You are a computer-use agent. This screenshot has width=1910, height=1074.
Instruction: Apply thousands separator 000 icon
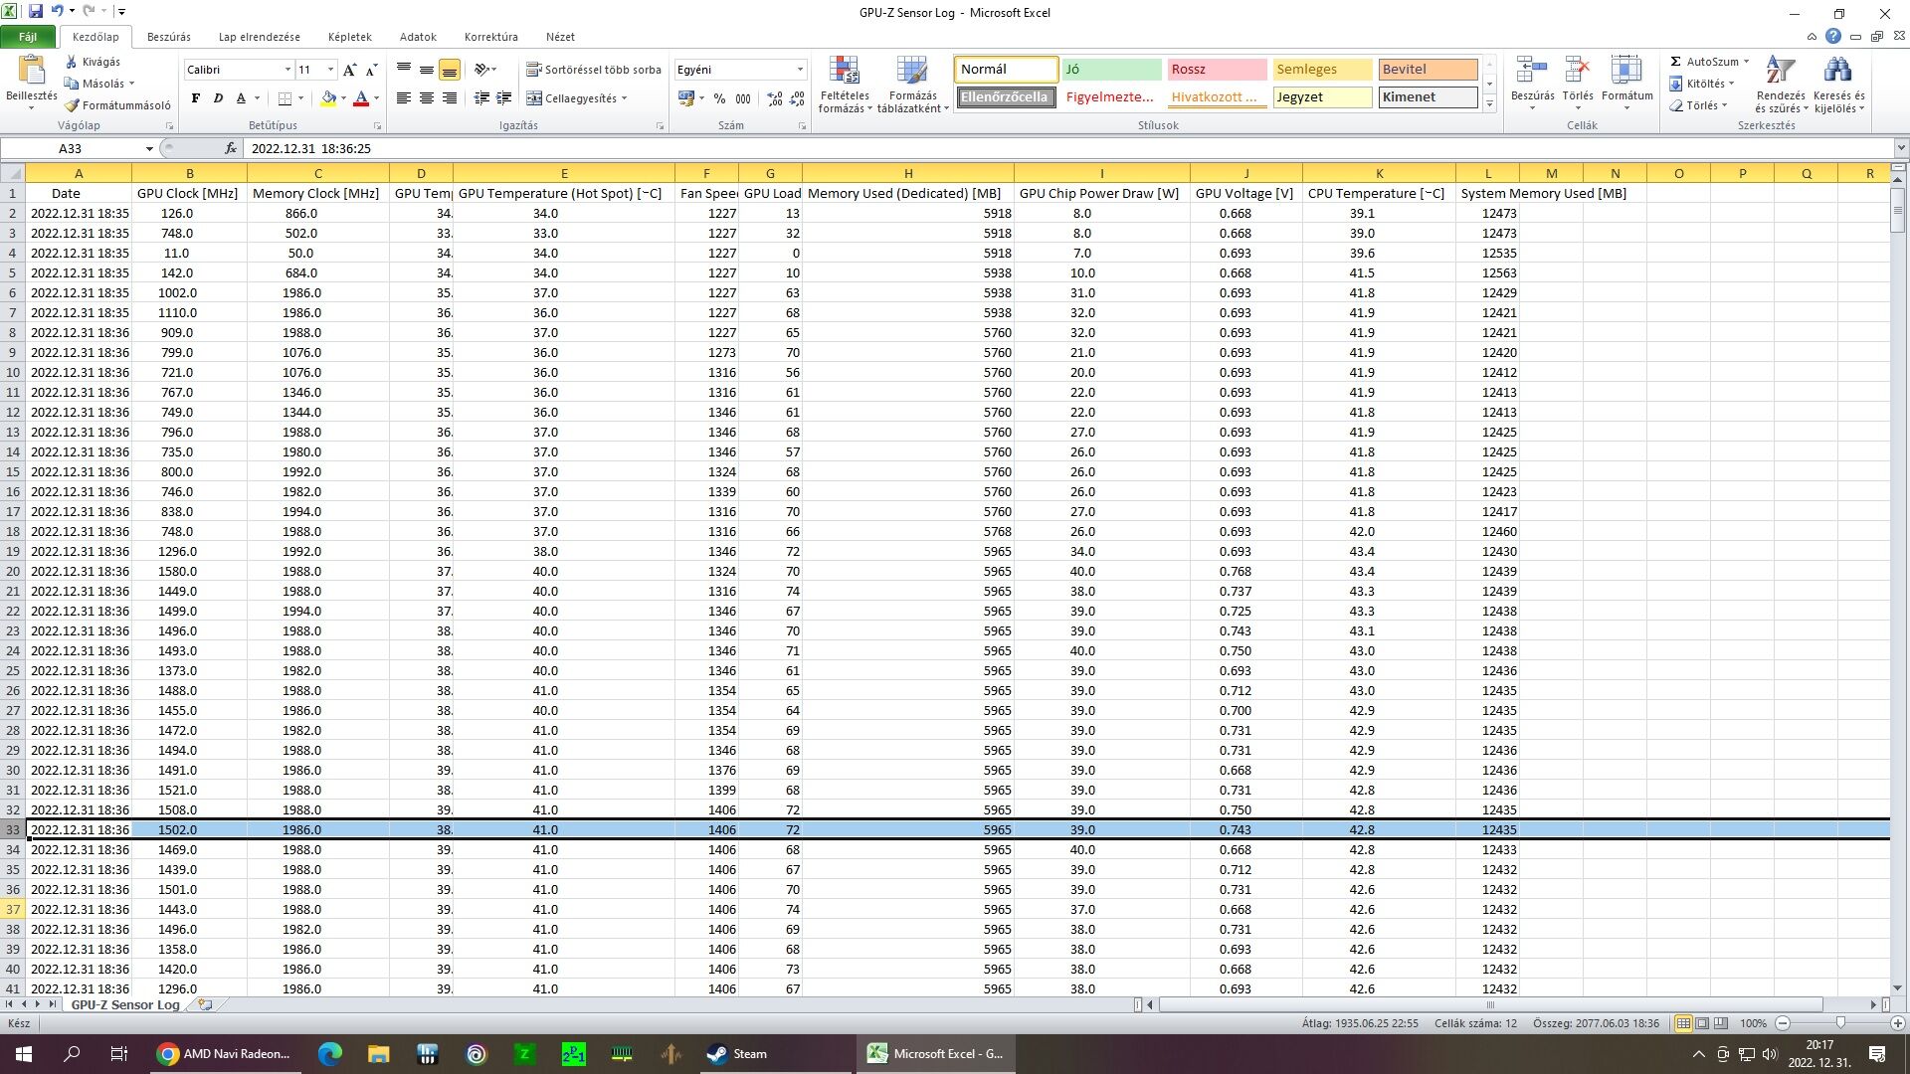pyautogui.click(x=743, y=98)
